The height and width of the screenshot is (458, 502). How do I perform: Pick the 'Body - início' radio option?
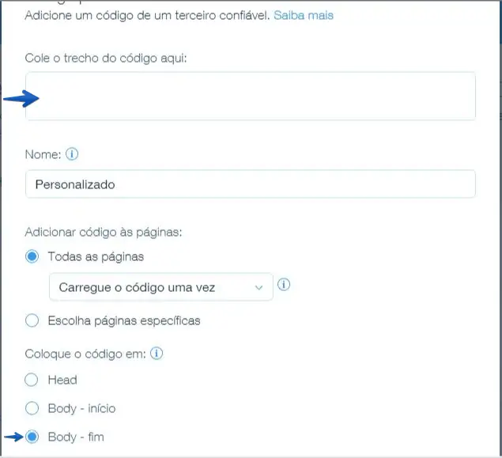(32, 408)
